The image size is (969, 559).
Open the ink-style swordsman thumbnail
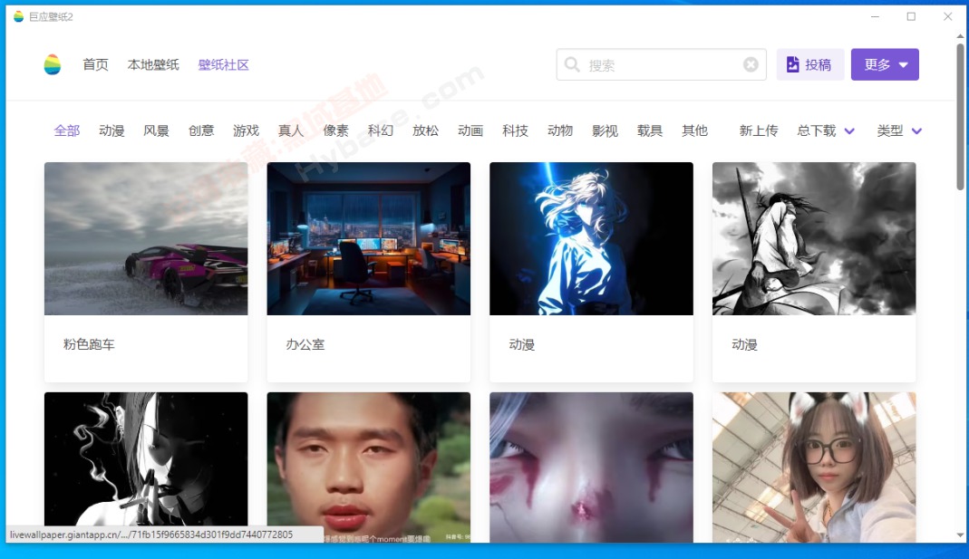pos(814,238)
